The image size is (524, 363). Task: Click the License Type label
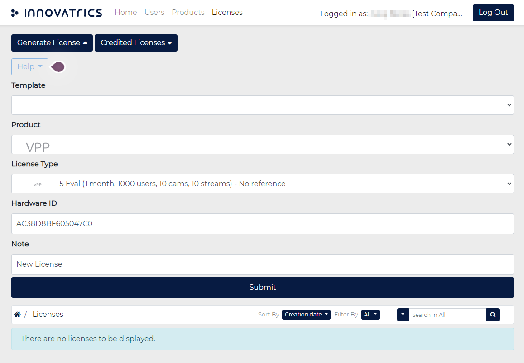[34, 164]
